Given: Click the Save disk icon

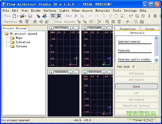Looking at the screenshot, I should (x=30, y=16).
